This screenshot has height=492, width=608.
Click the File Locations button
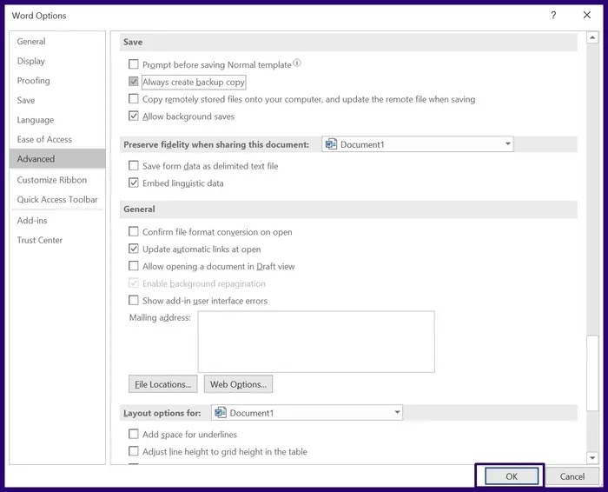[x=163, y=384]
